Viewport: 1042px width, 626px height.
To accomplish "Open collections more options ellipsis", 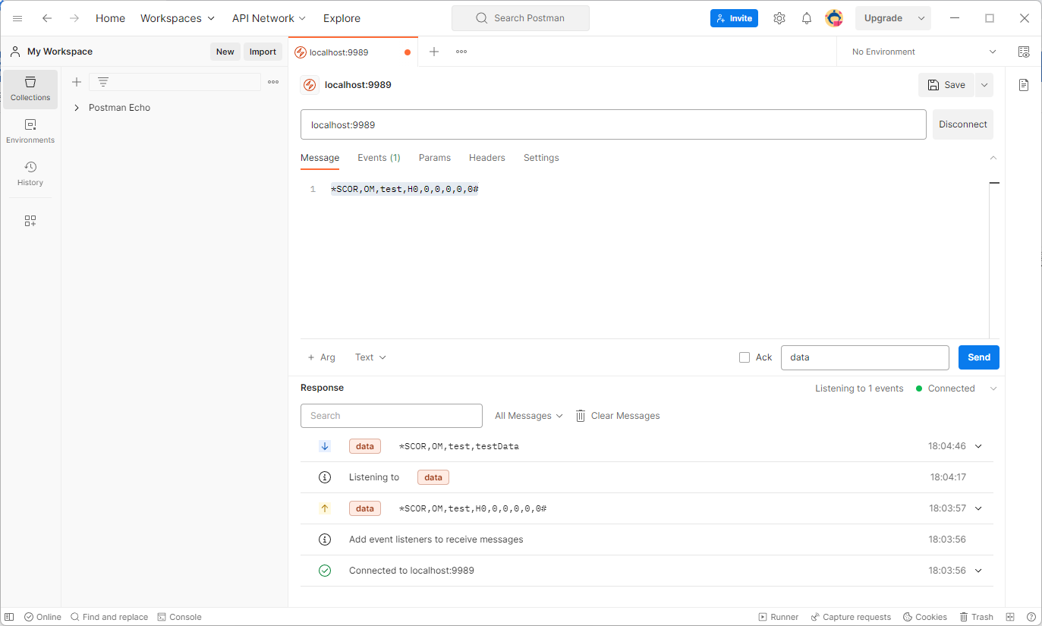I will click(273, 82).
